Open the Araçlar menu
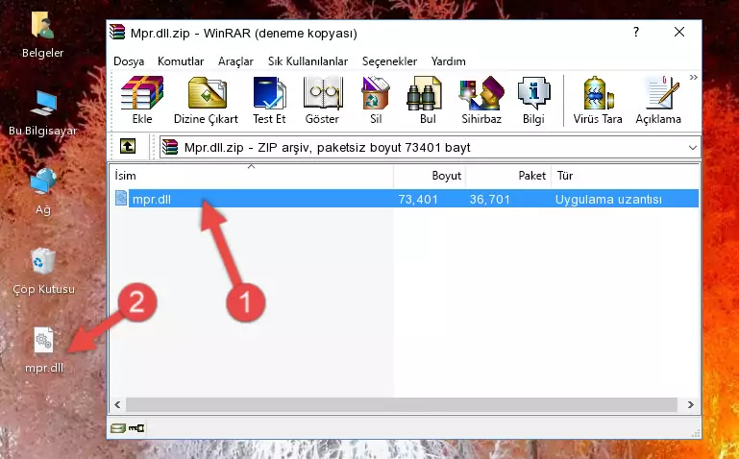 pos(235,61)
